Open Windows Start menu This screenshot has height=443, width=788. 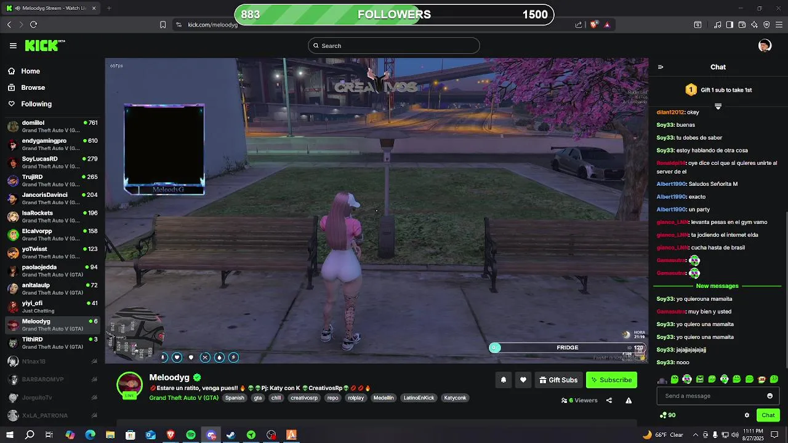click(x=10, y=435)
